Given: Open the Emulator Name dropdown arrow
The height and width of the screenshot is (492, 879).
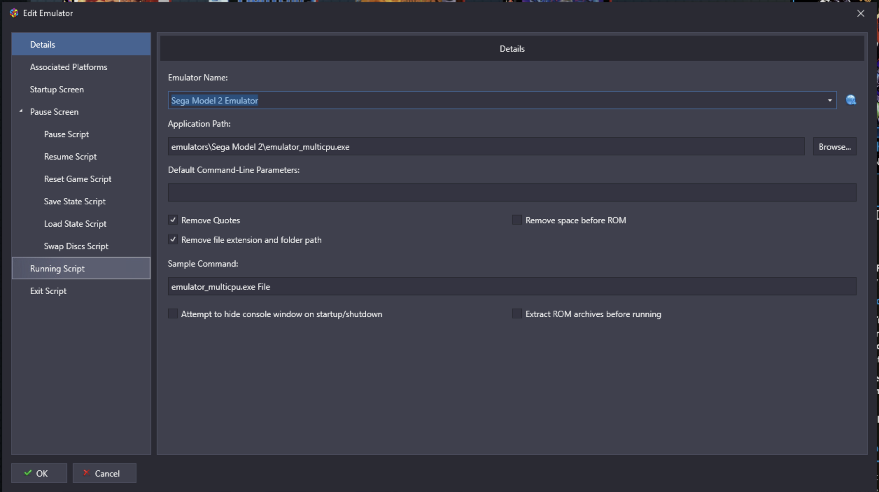Looking at the screenshot, I should point(830,100).
